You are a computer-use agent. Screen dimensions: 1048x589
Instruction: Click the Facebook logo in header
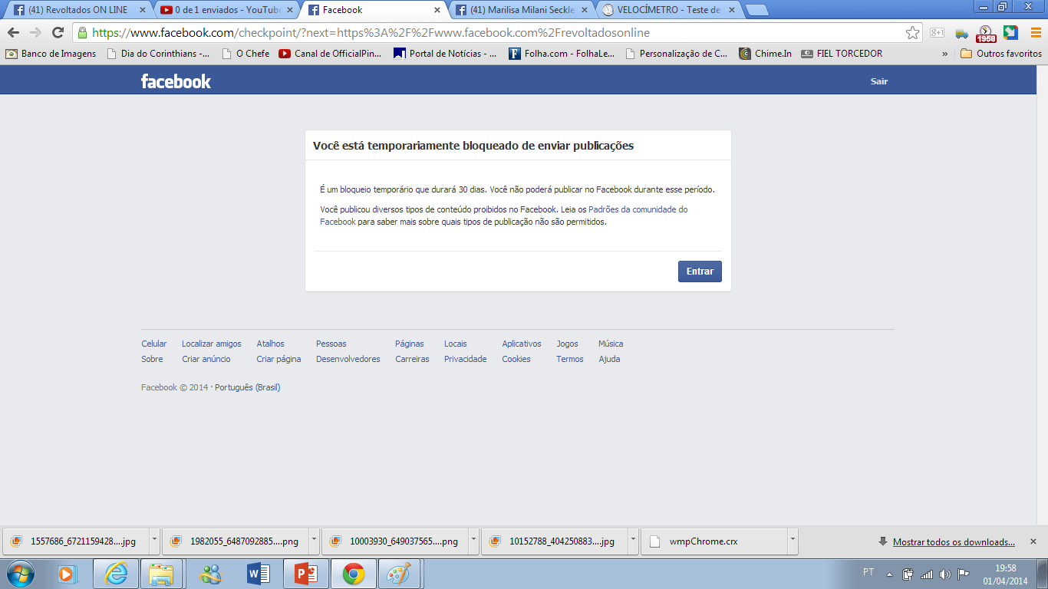point(176,81)
